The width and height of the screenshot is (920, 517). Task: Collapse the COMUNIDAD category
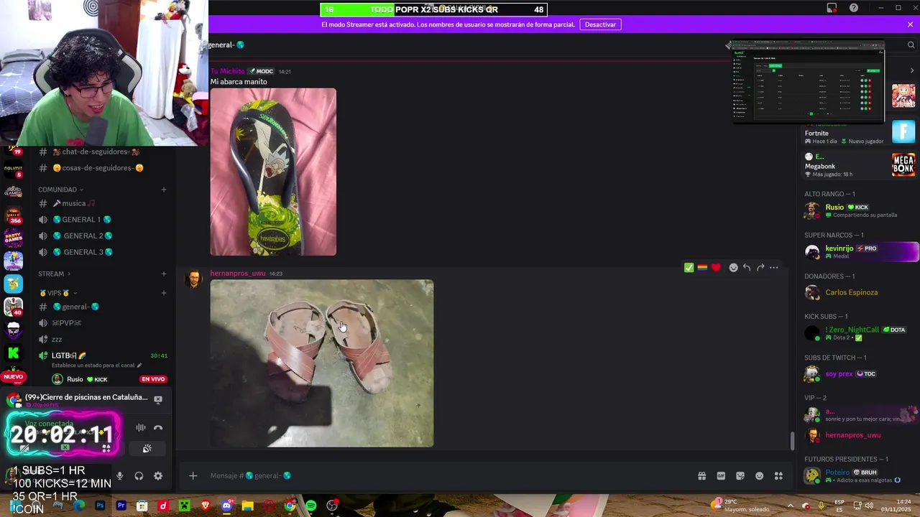(x=60, y=190)
